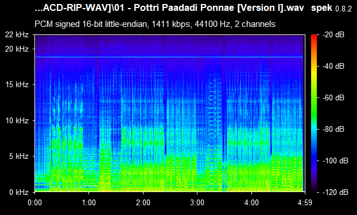Click the 15 kHz frequency axis label
Viewport: 357px width, 215px height.
tap(17, 85)
